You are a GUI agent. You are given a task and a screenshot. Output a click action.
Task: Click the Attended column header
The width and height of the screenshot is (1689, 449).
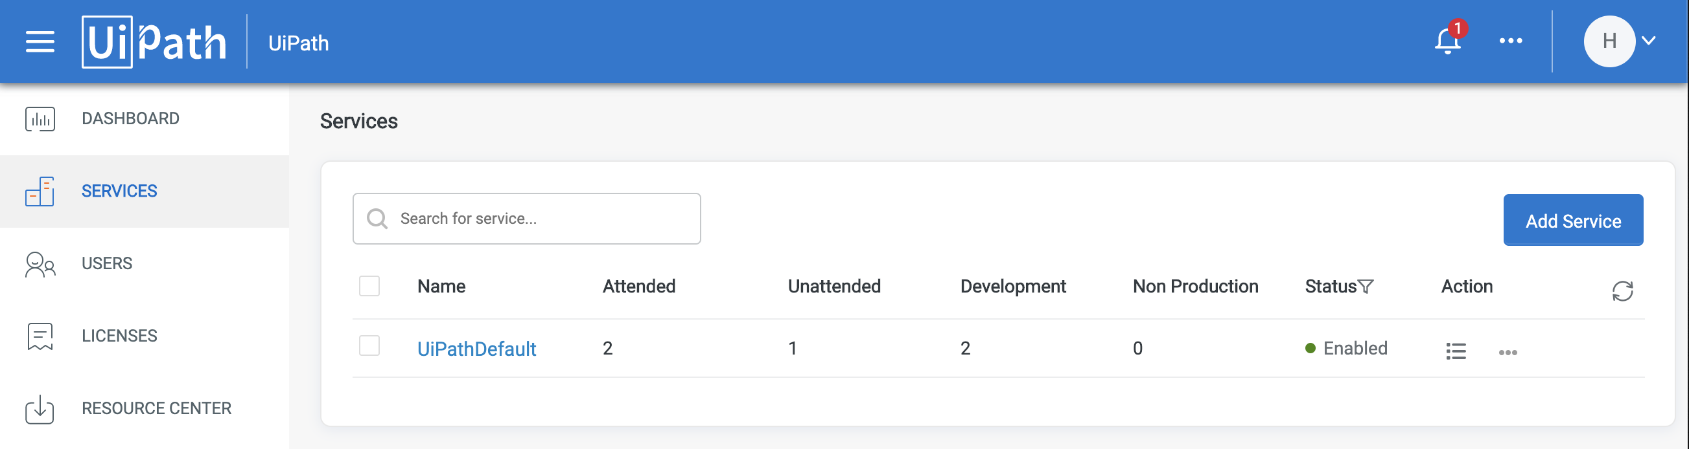click(x=638, y=286)
